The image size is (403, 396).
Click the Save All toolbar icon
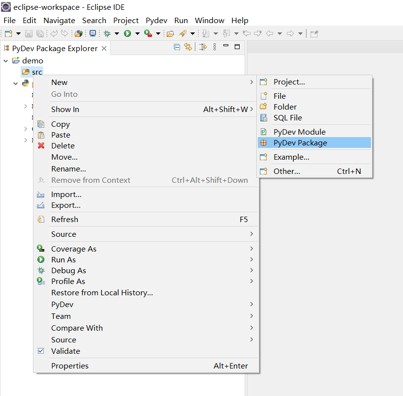(x=40, y=33)
